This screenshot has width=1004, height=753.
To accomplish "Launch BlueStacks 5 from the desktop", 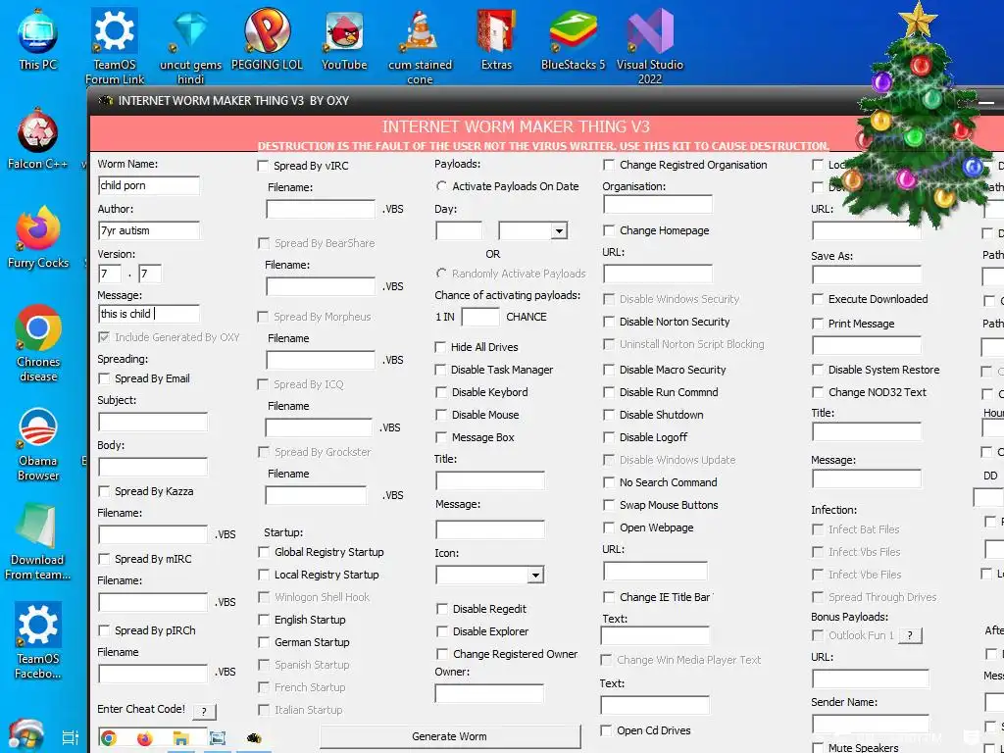I will 573,39.
